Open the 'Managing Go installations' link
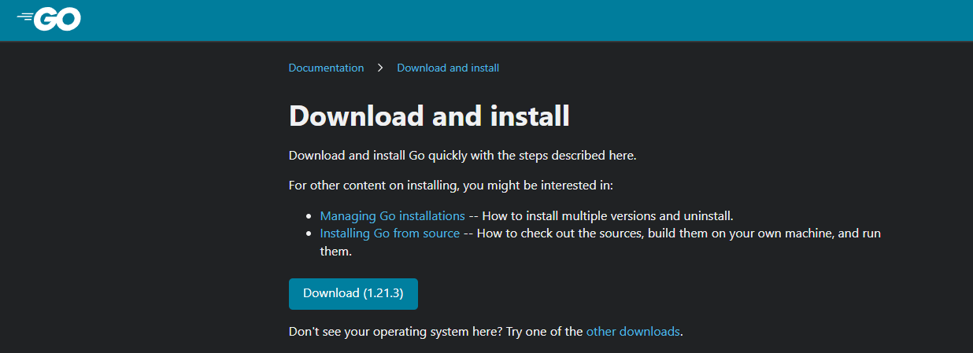This screenshot has height=353, width=973. [392, 215]
